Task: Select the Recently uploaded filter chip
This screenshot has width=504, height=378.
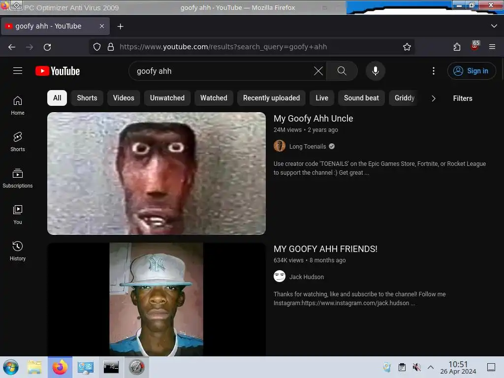Action: [x=271, y=98]
